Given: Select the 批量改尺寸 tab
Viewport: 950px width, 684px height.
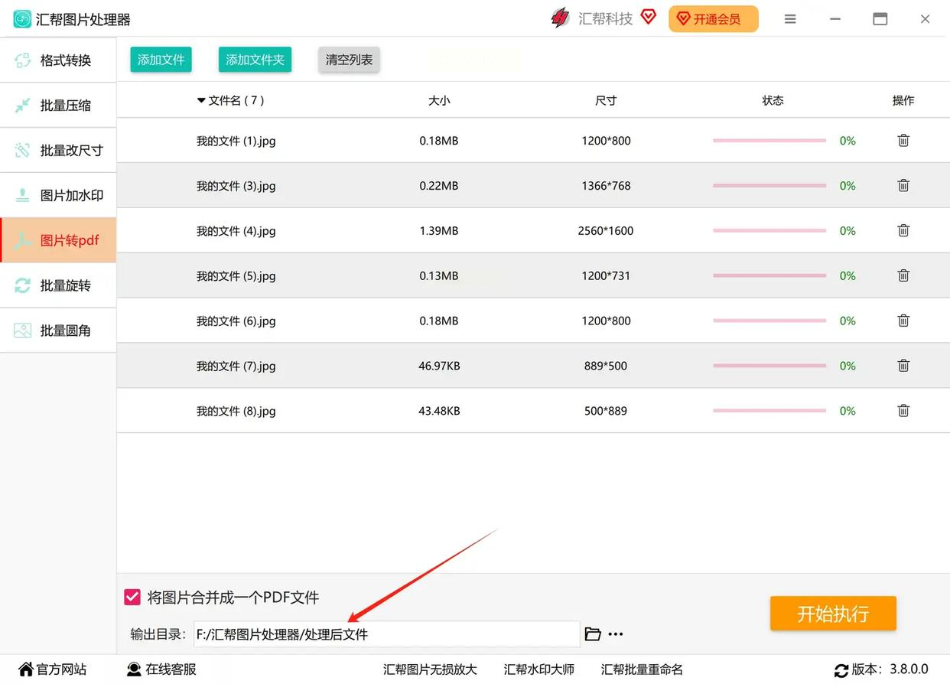Looking at the screenshot, I should [58, 151].
